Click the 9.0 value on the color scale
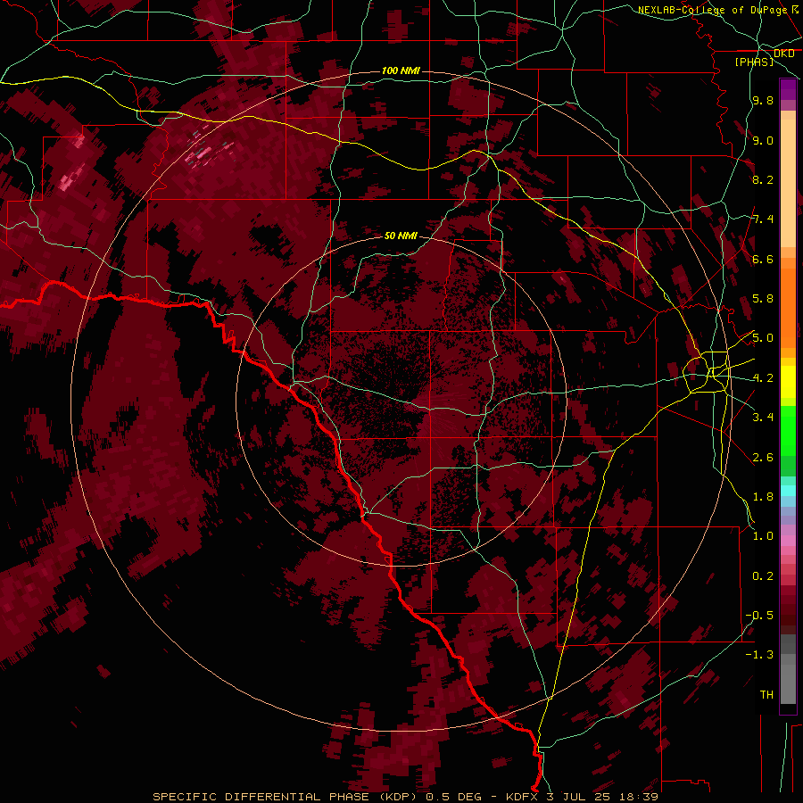Screen dimensions: 803x803 (x=763, y=140)
